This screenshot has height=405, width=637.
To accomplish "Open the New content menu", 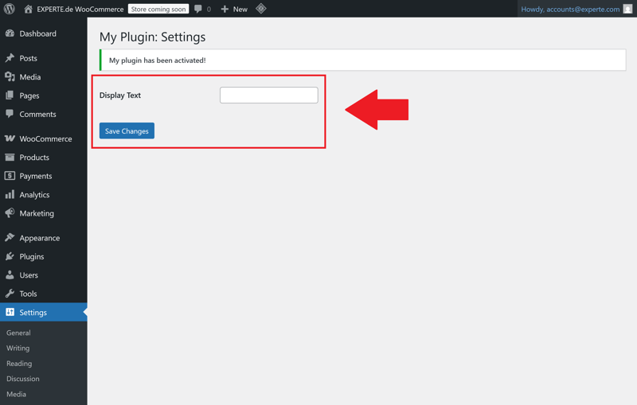I will pyautogui.click(x=234, y=9).
